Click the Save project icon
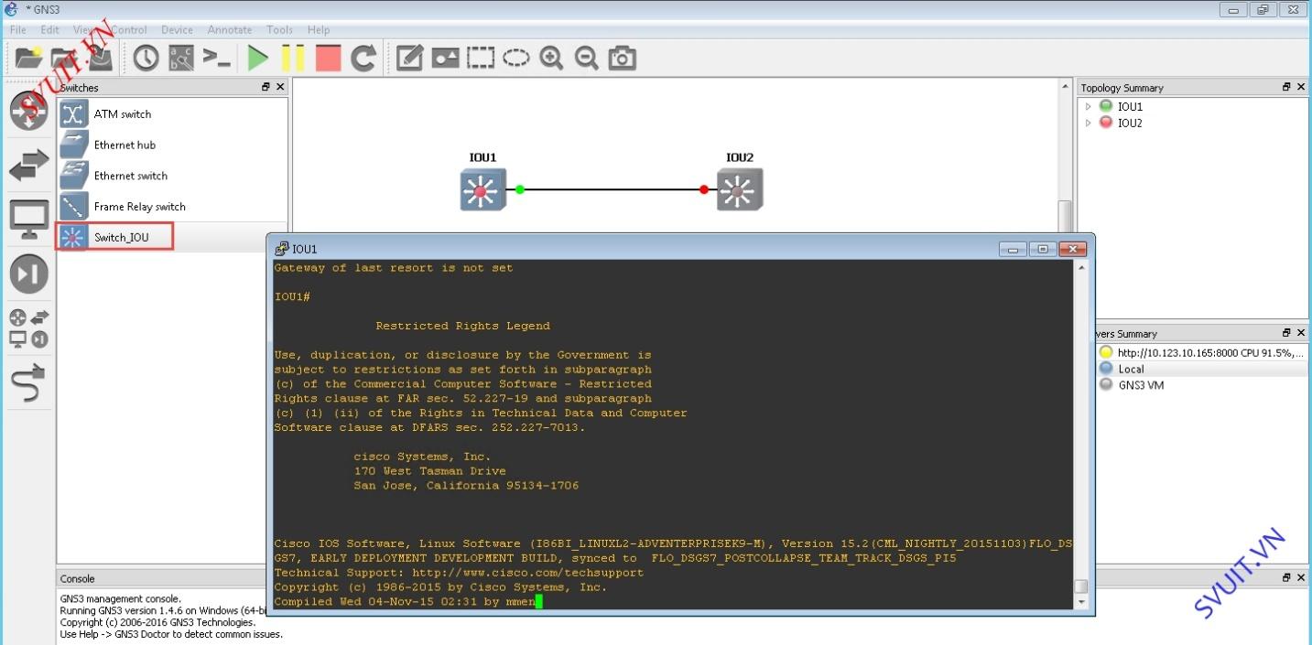 (x=100, y=59)
